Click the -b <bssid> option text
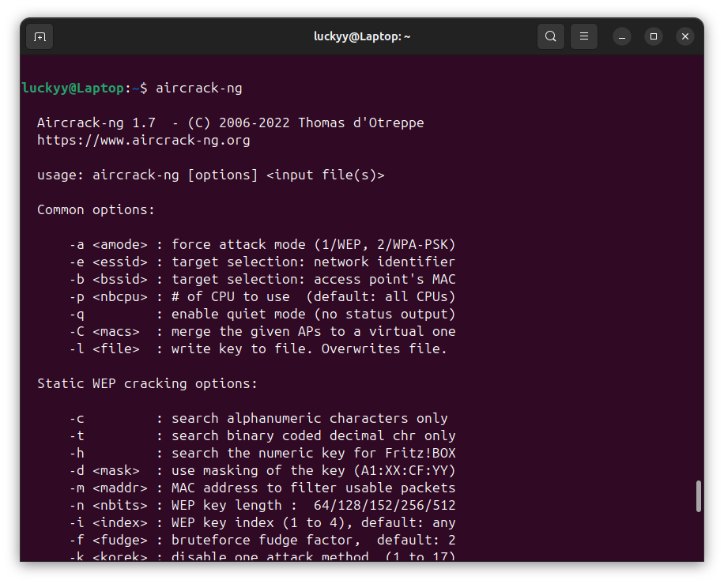The image size is (724, 584). [x=104, y=279]
